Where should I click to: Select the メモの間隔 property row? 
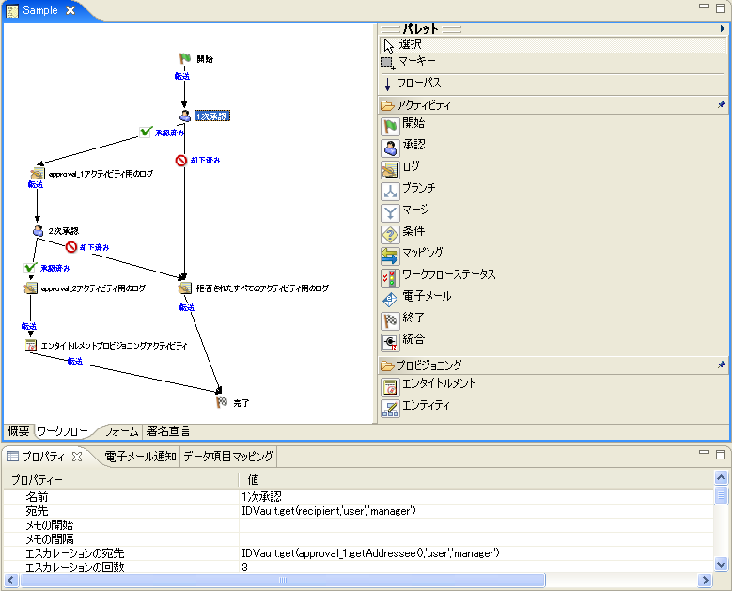click(x=358, y=539)
